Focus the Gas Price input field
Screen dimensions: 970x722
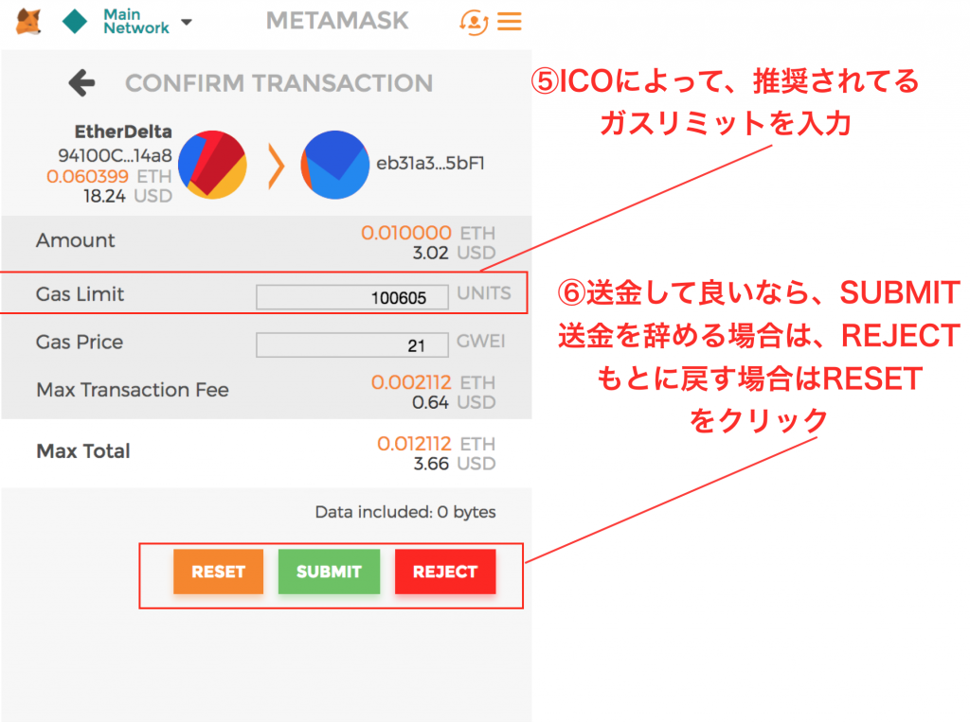coord(352,345)
